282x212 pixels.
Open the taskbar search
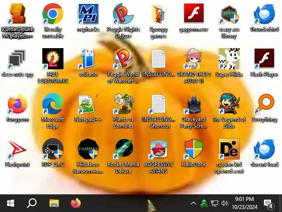(x=32, y=203)
